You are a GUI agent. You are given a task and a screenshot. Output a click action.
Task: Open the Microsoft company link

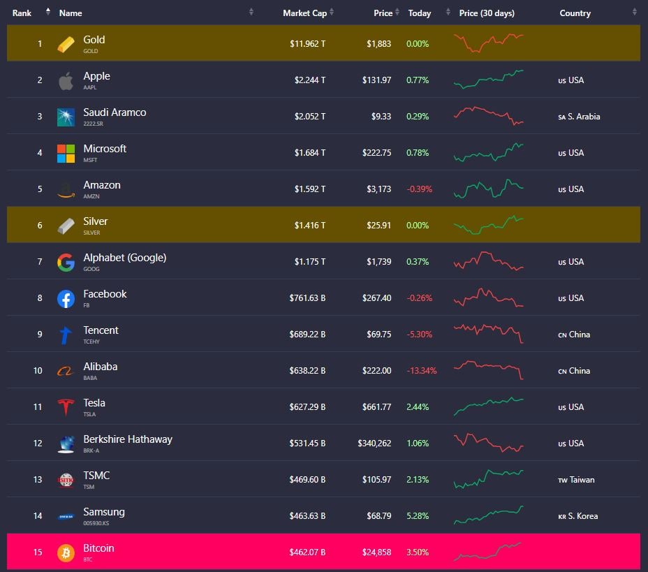[105, 149]
